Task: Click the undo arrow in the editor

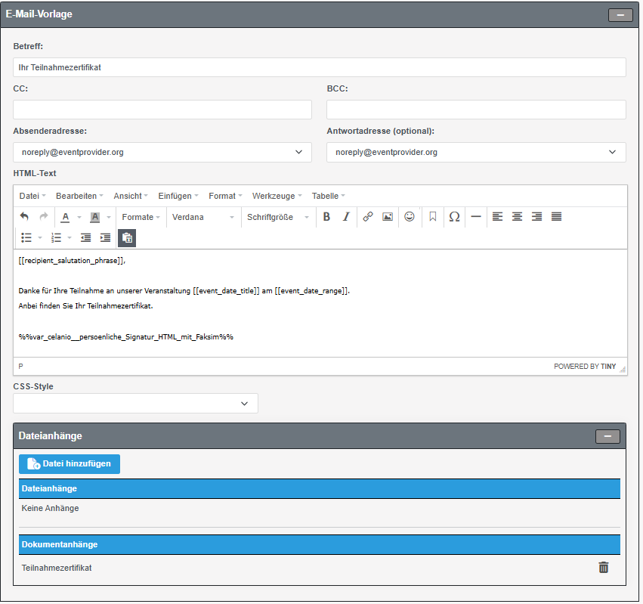Action: click(x=24, y=217)
